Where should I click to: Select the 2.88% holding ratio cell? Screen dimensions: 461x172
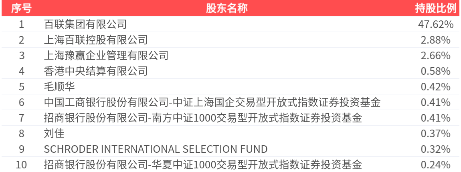click(436, 40)
